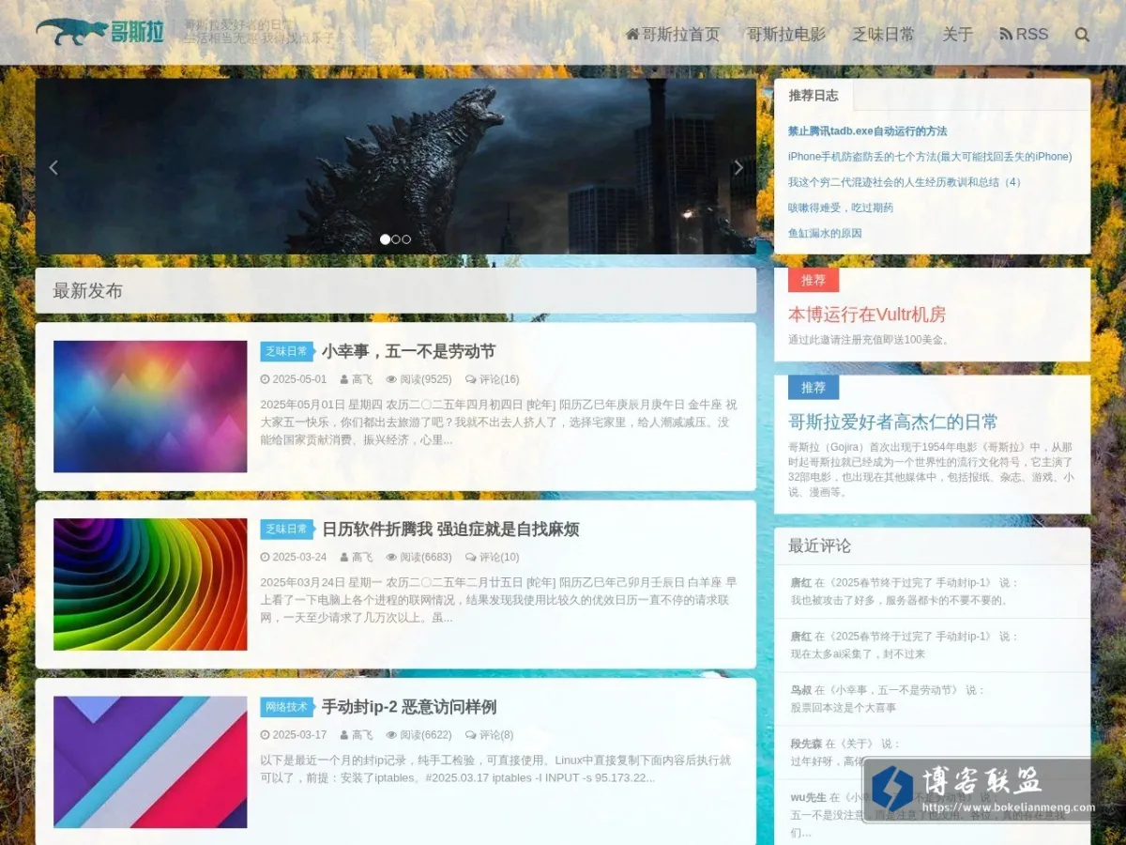Click the Godzilla banner slide image
Screen dimensions: 1126x845
[x=396, y=166]
